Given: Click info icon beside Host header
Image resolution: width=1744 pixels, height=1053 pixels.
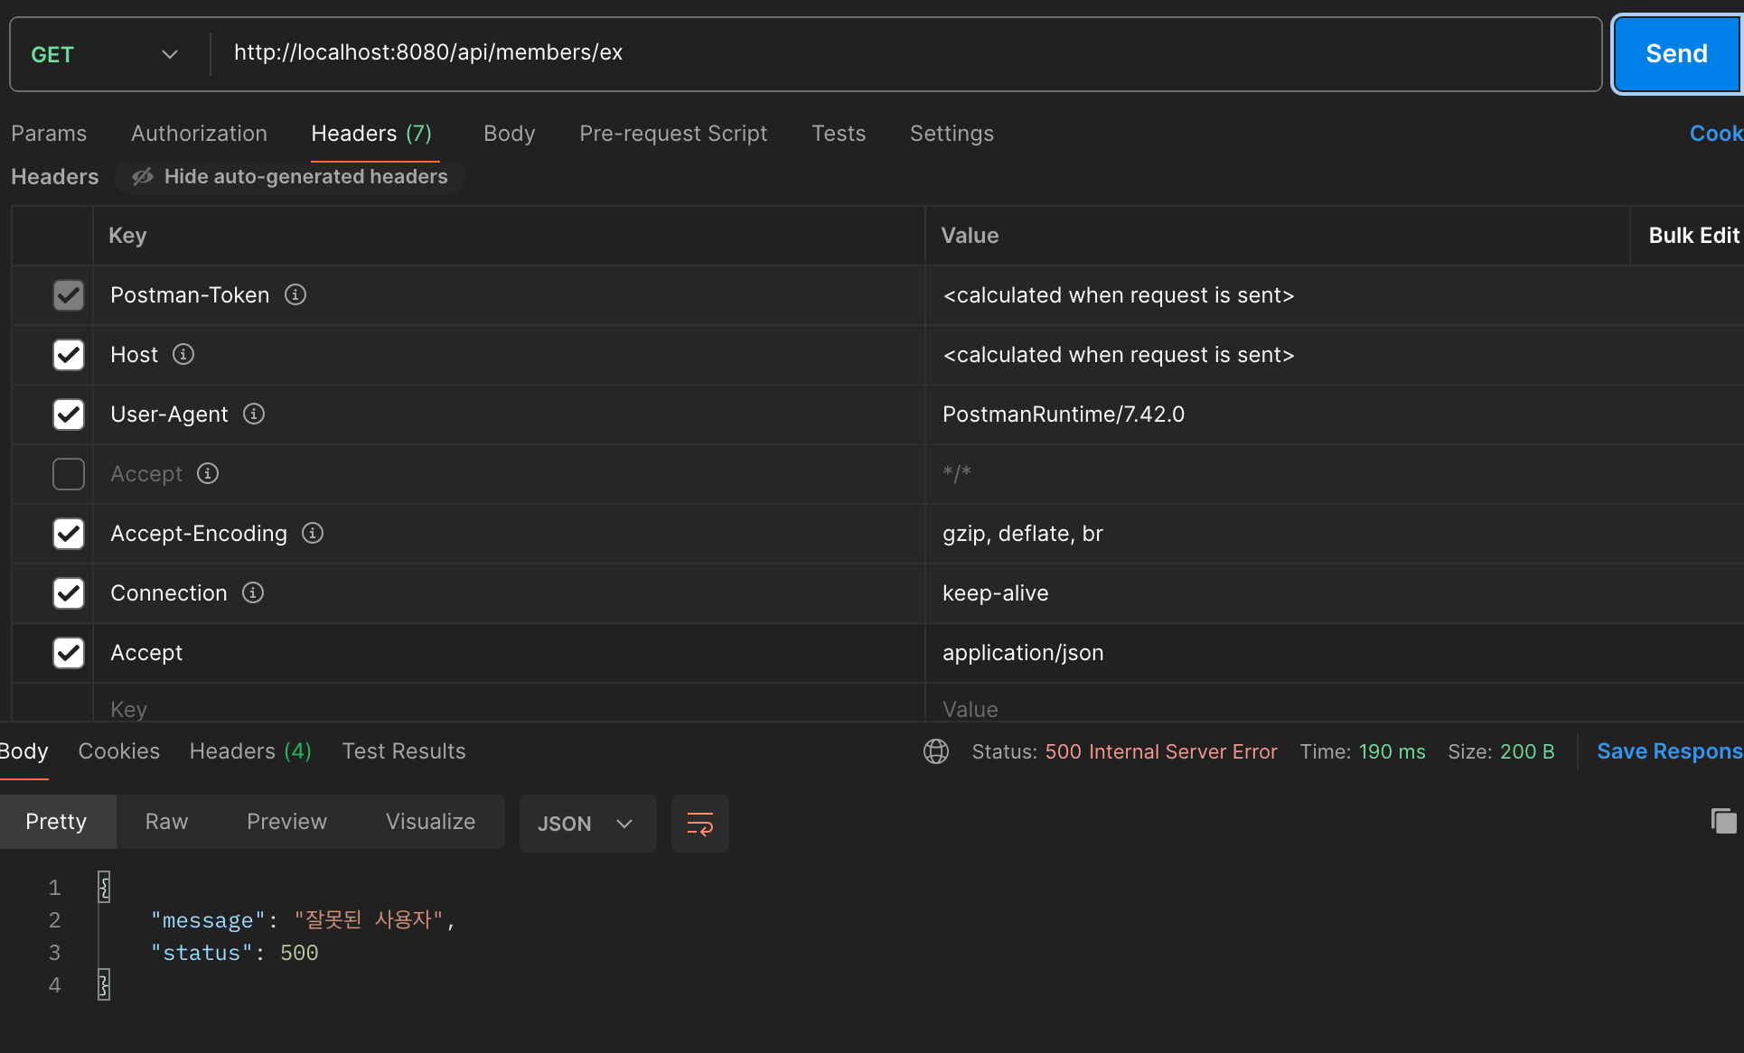Looking at the screenshot, I should (x=183, y=354).
